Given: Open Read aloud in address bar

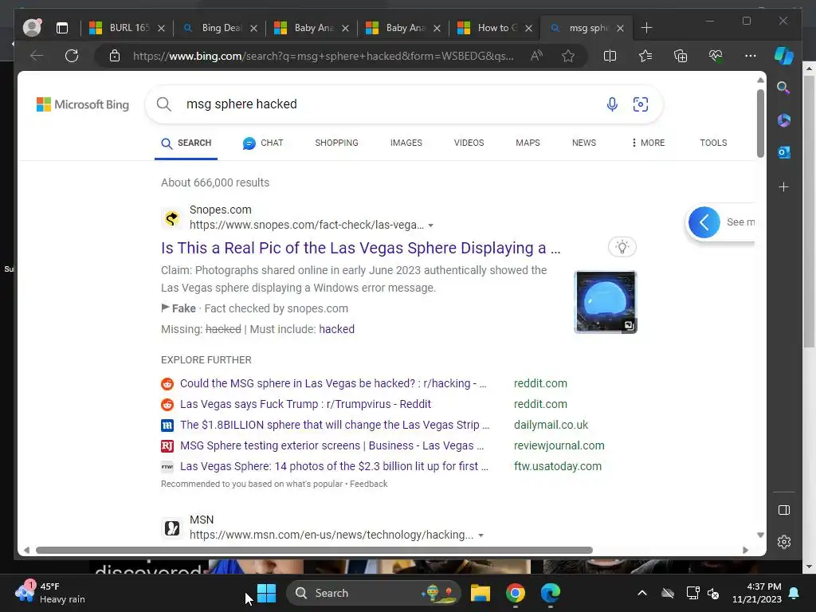Looking at the screenshot, I should tap(536, 56).
